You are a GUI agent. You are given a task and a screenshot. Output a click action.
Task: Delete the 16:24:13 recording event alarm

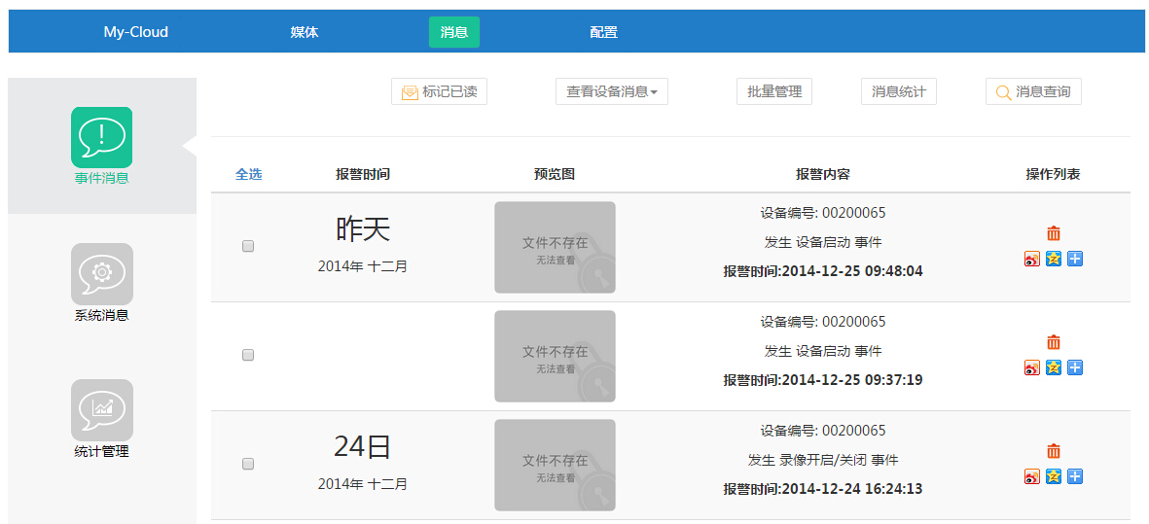(1053, 451)
